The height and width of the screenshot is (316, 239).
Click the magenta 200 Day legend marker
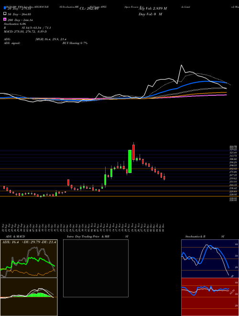pyautogui.click(x=5, y=20)
